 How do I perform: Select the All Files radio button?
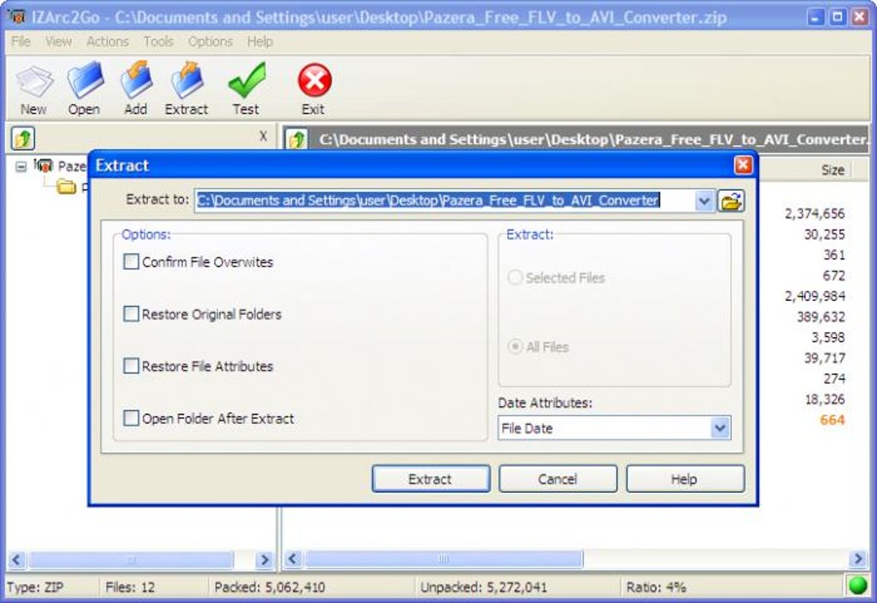tap(514, 347)
